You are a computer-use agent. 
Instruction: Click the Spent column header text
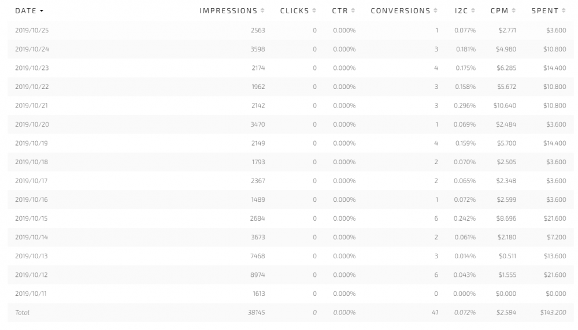tap(545, 11)
